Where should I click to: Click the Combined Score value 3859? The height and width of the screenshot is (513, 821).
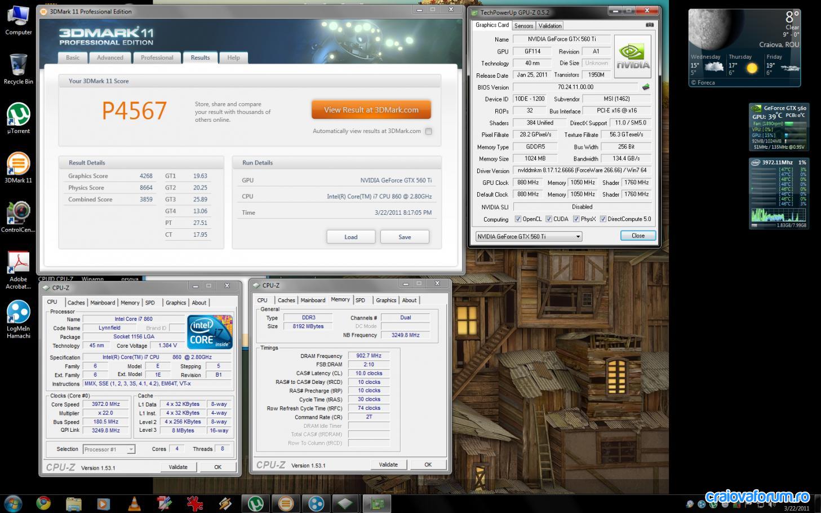point(146,200)
